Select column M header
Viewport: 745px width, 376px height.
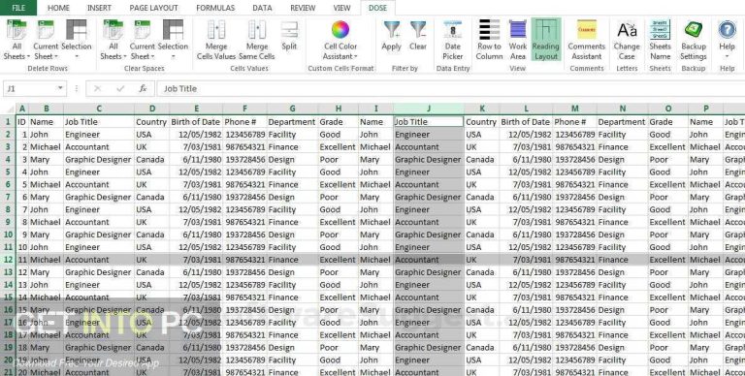[x=574, y=109]
